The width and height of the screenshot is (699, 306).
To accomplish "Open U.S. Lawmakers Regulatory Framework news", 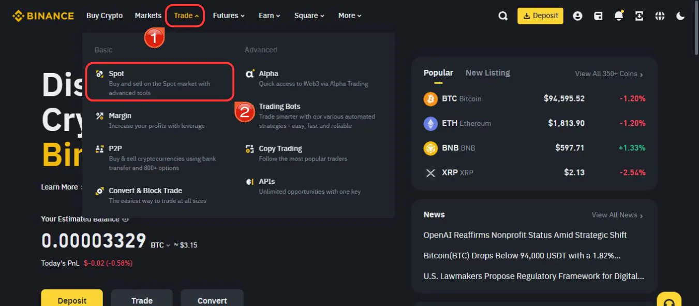I will (534, 276).
